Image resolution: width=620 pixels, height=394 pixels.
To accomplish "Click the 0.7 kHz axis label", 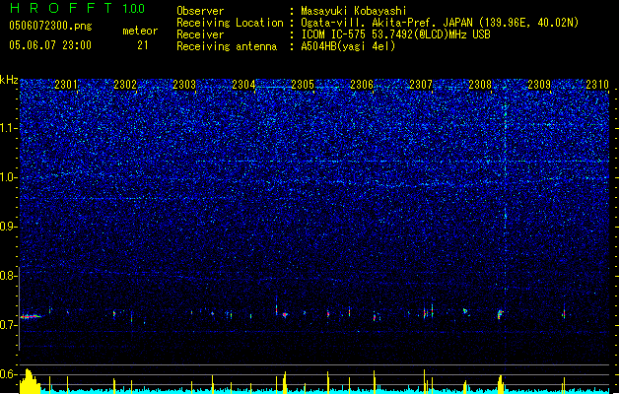I will coord(8,325).
